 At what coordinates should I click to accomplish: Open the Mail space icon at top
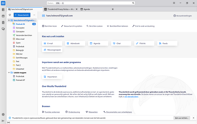click(x=3, y=3)
